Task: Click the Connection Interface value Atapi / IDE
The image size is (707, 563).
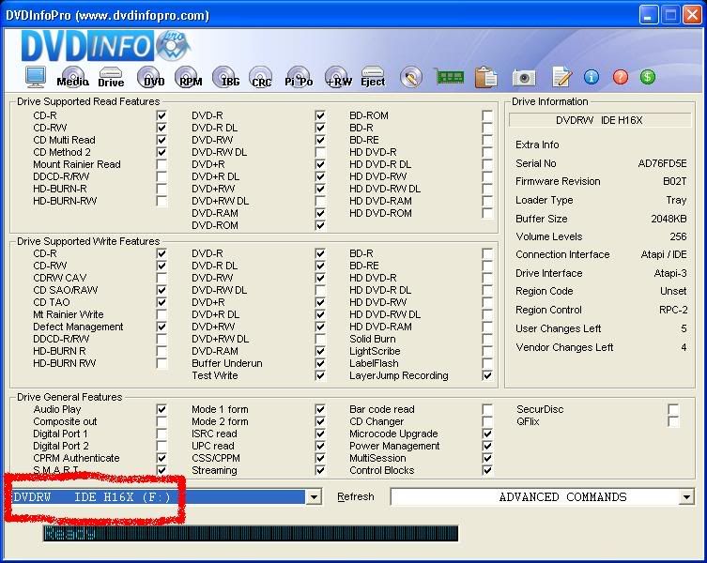Action: coord(664,254)
